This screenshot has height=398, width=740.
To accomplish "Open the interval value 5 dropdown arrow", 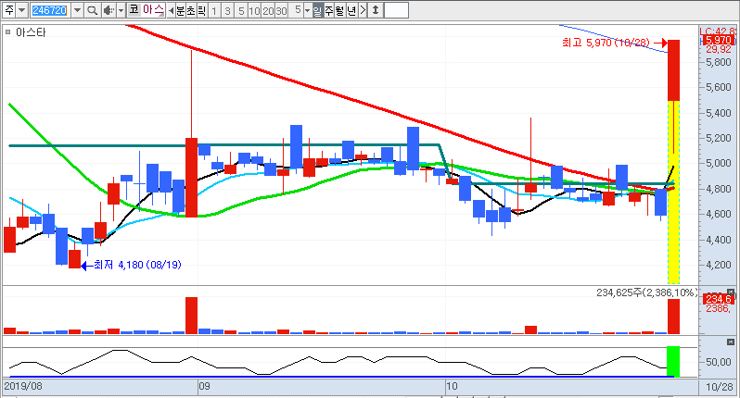I will pos(308,10).
